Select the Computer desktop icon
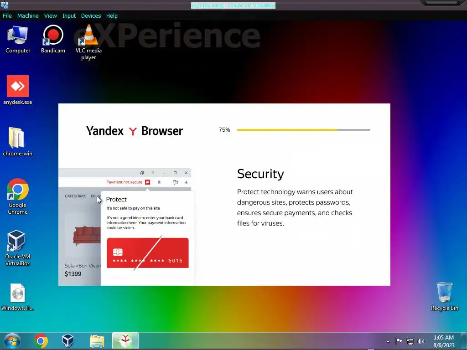Image resolution: width=467 pixels, height=350 pixels. pos(18,40)
